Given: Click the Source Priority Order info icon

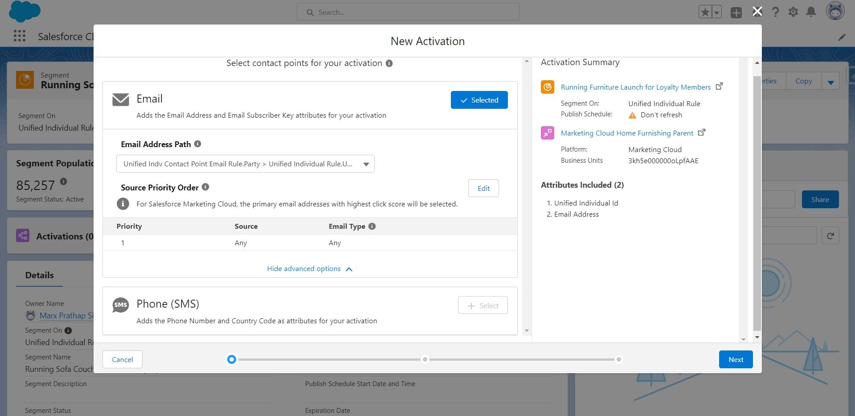Looking at the screenshot, I should pyautogui.click(x=205, y=187).
